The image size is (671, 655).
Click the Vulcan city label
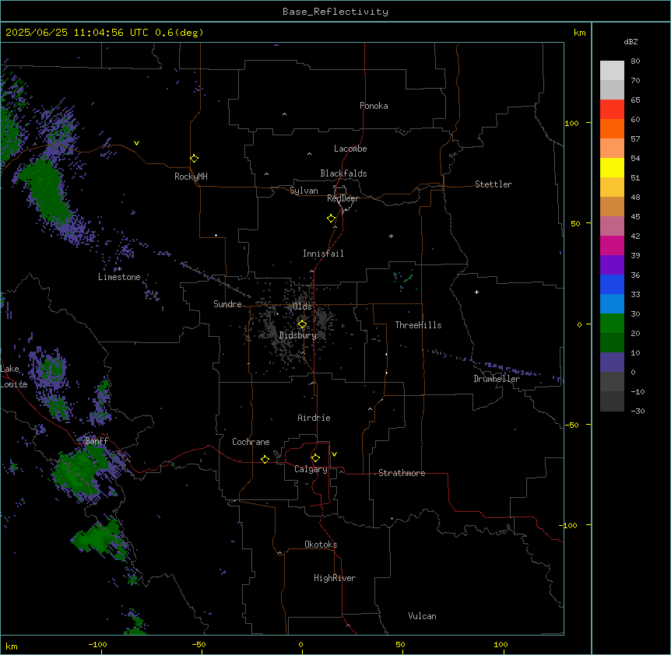tap(423, 616)
